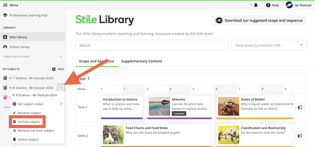
Task: Click the purple subject colour swatch
Action: pos(14,104)
